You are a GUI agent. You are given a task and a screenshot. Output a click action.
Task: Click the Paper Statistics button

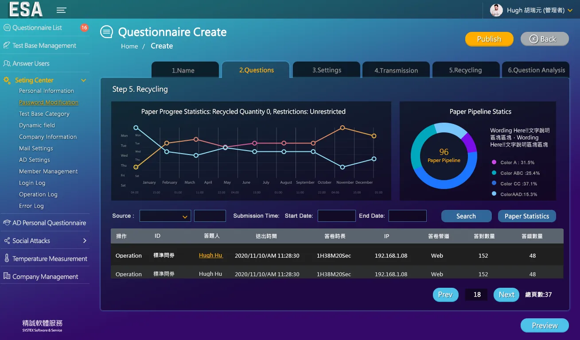[x=527, y=216]
